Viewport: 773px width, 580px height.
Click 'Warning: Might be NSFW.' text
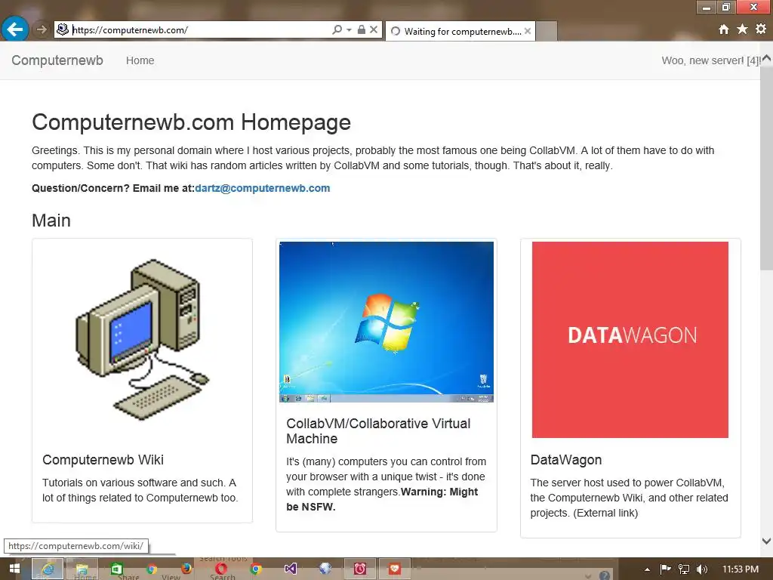(383, 499)
